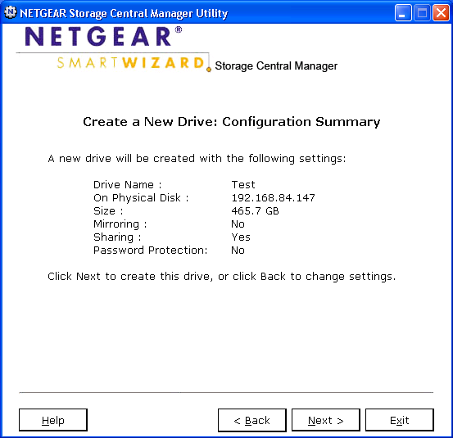Close the NETGEAR utility window
Viewport: 453px width, 438px height.
[x=441, y=13]
